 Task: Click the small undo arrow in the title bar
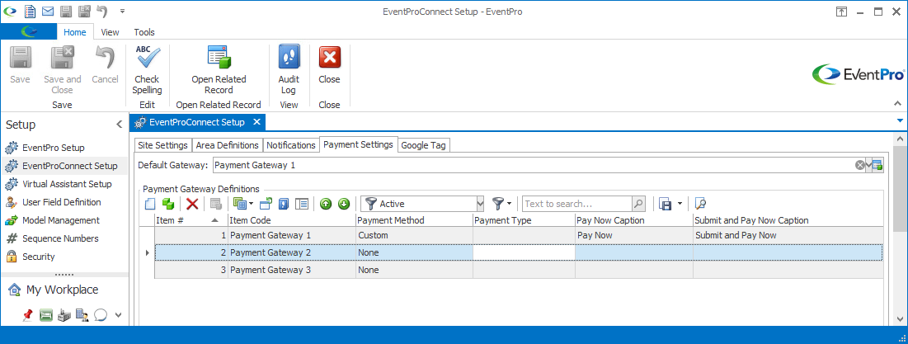[102, 11]
